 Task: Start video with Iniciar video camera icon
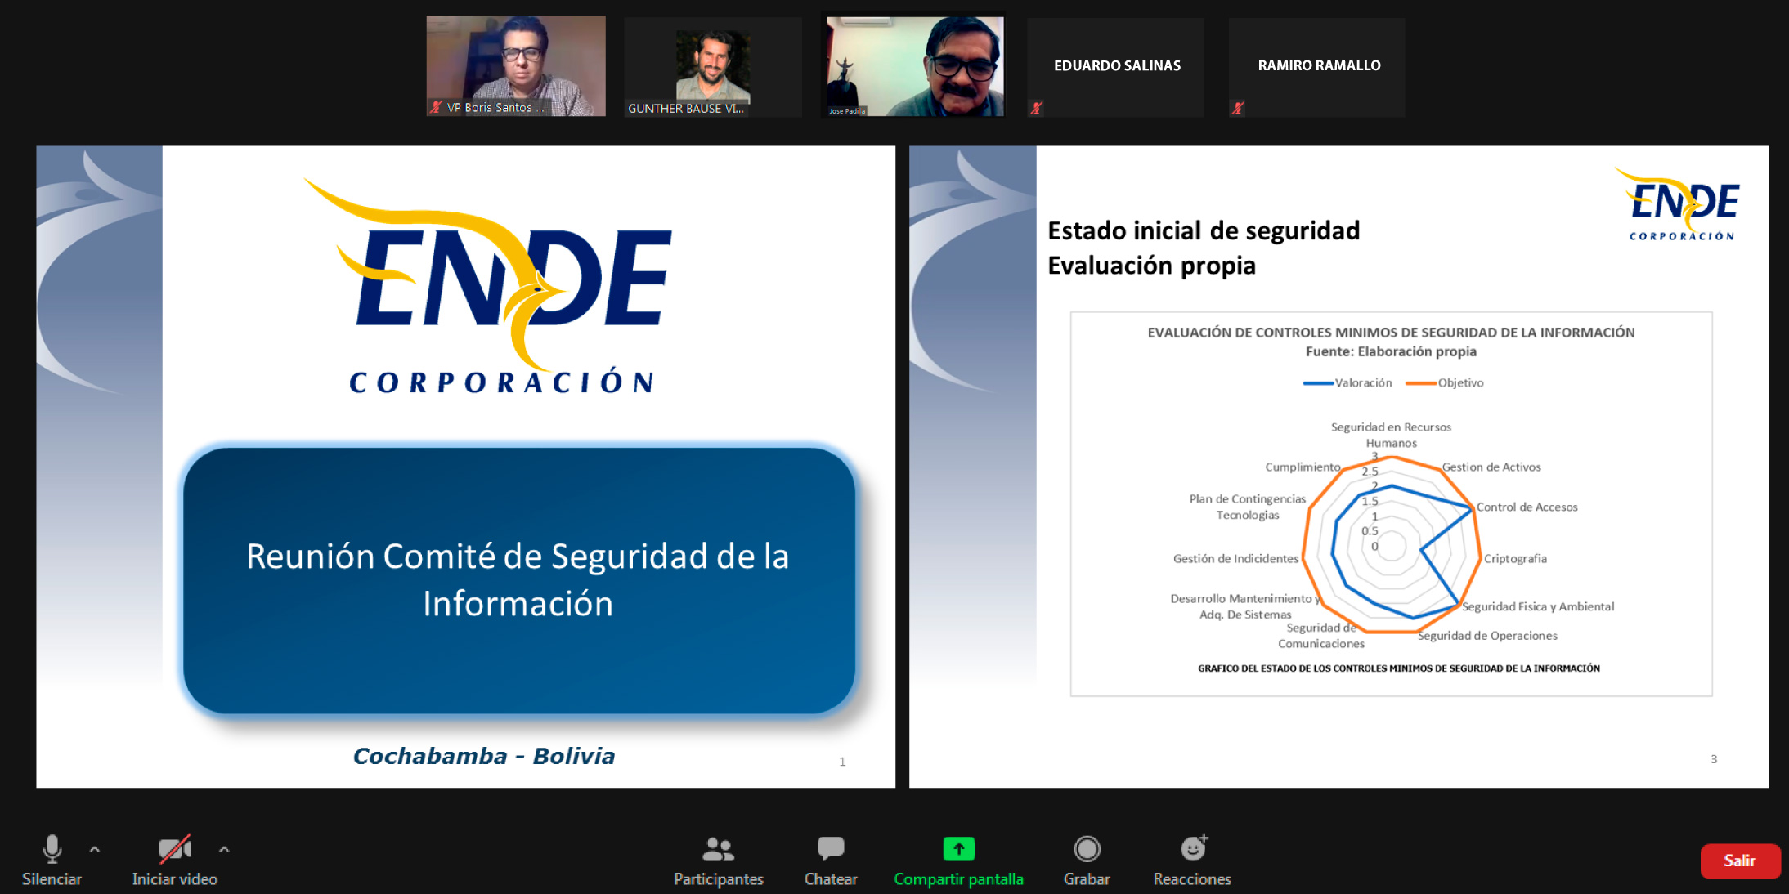pyautogui.click(x=175, y=849)
